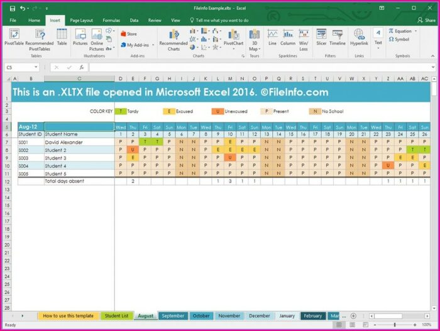440x331 pixels.
Task: Switch to the View tab
Action: click(x=175, y=20)
